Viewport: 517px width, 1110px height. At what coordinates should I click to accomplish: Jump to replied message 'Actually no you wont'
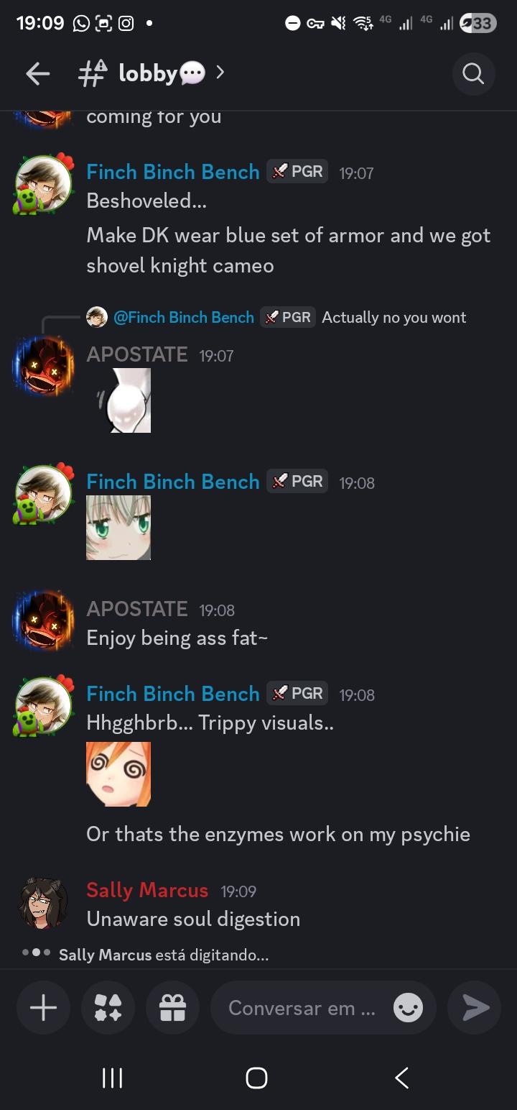393,317
